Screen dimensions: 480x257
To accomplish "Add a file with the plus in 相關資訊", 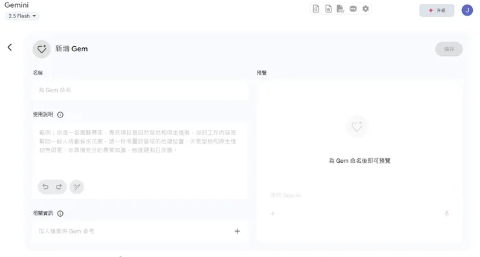I will click(x=237, y=231).
